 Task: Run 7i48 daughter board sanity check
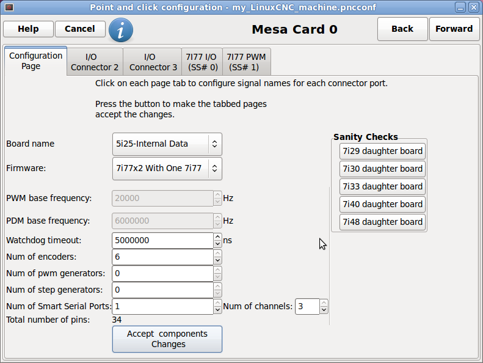click(x=383, y=222)
